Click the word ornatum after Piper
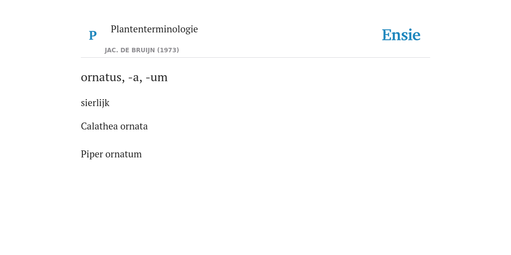Image resolution: width=511 pixels, height=255 pixels. [124, 154]
